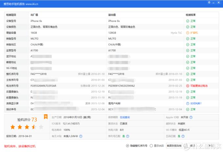The width and height of the screenshot is (223, 152).
Task: Click the window title 爱思助手验机报告 www.i4.cn
Action: 21,4
